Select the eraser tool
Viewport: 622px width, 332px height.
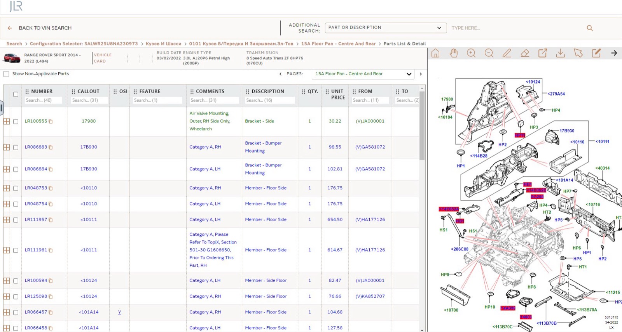525,53
